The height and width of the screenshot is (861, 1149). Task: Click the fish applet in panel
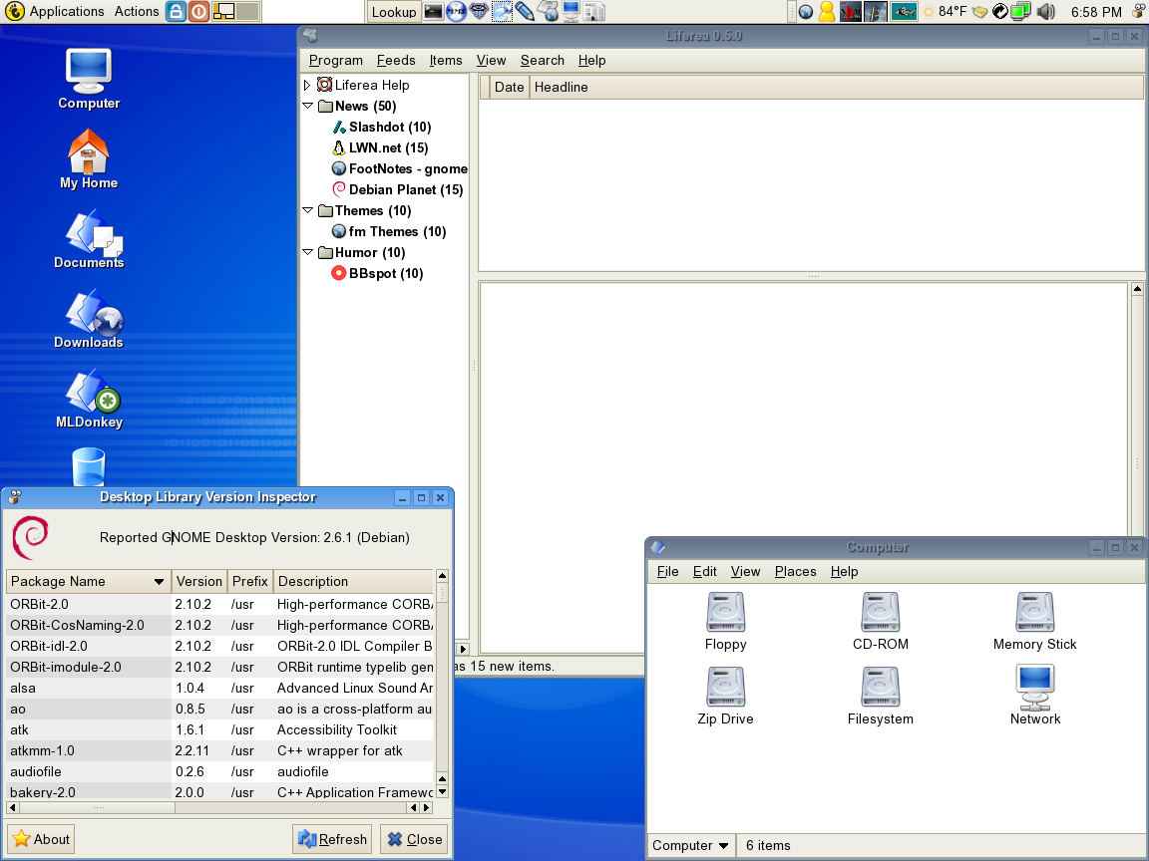point(904,11)
